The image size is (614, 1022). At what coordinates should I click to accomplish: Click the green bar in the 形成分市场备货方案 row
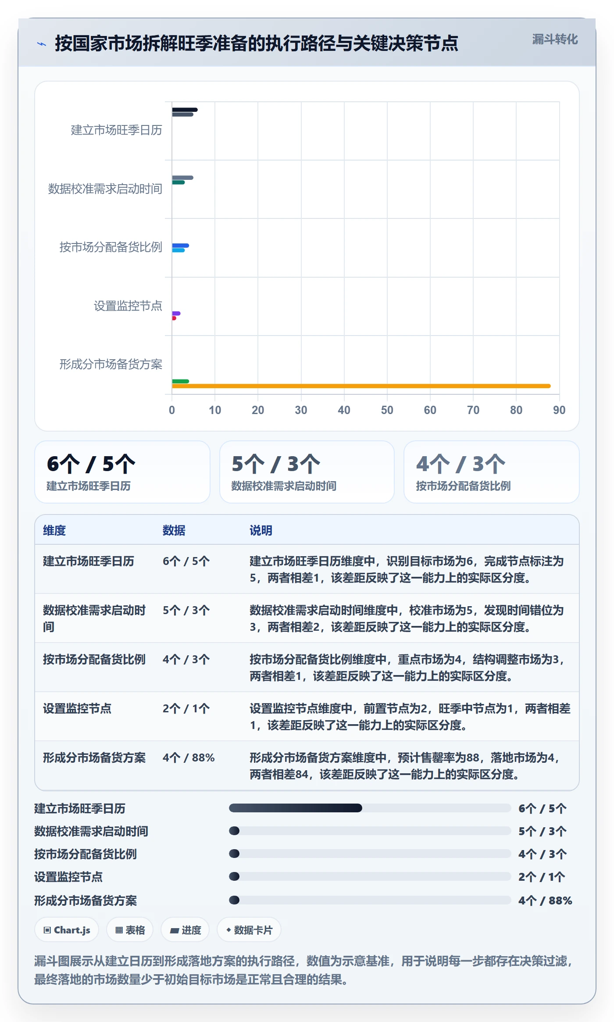coord(180,381)
